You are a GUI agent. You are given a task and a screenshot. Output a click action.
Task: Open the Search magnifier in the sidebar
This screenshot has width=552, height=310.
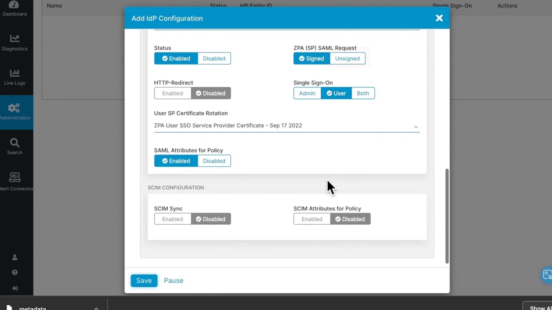[x=15, y=146]
